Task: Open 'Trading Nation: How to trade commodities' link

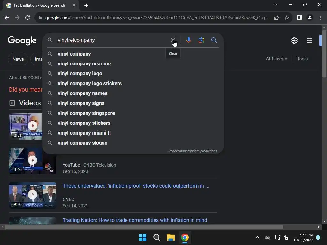Action: (135, 220)
